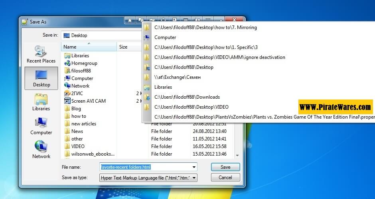Choose the Downloads path from recent folders list
375x199 pixels.
187,97
